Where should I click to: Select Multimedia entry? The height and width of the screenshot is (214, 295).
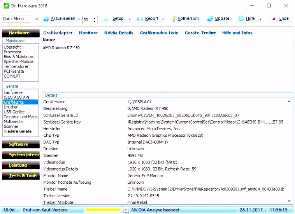point(13,122)
